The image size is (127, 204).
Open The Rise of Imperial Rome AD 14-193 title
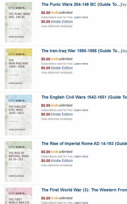click(84, 143)
